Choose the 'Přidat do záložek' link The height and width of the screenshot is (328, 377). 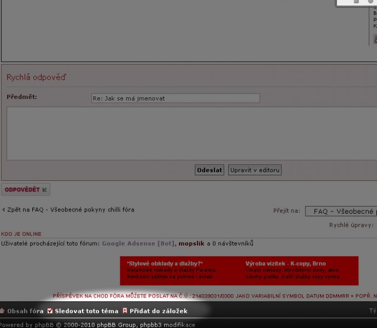click(x=158, y=311)
